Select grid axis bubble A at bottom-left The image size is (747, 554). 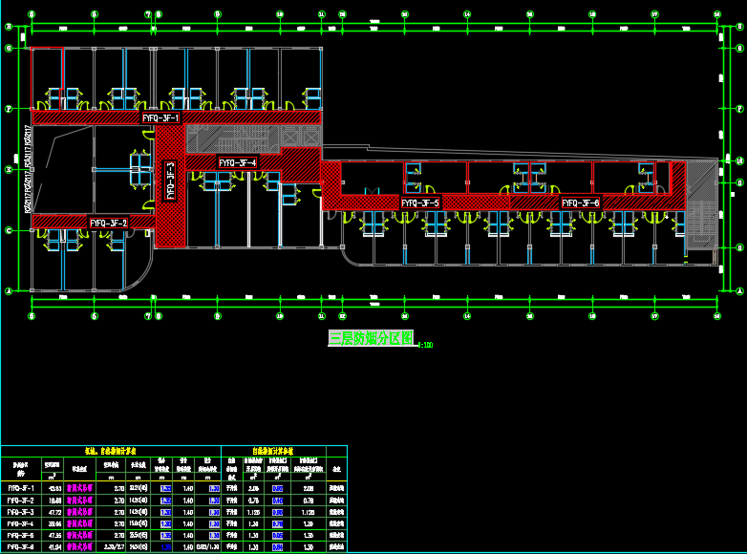(x=9, y=290)
